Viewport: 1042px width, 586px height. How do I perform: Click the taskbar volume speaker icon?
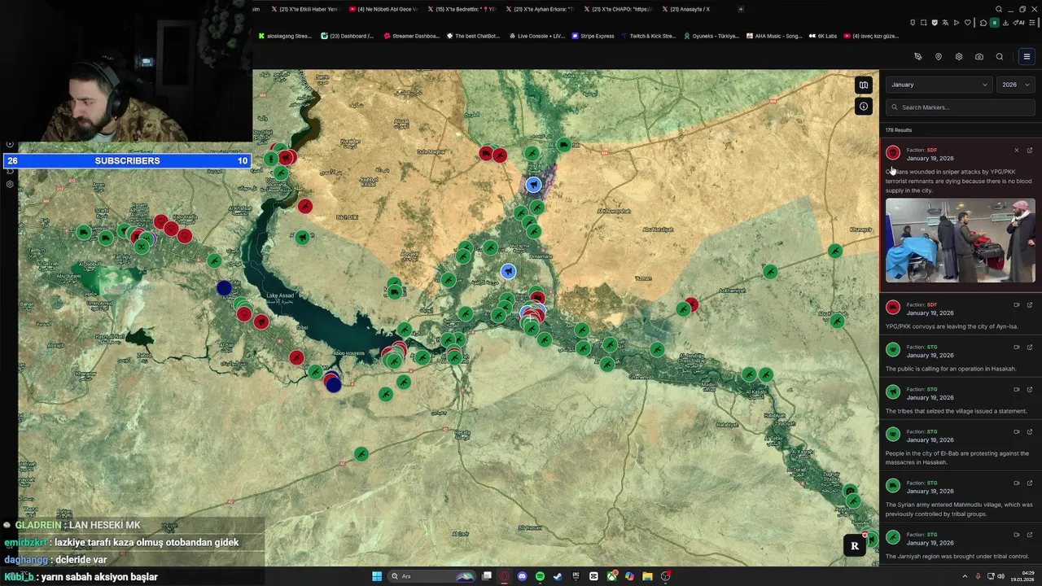[1000, 576]
